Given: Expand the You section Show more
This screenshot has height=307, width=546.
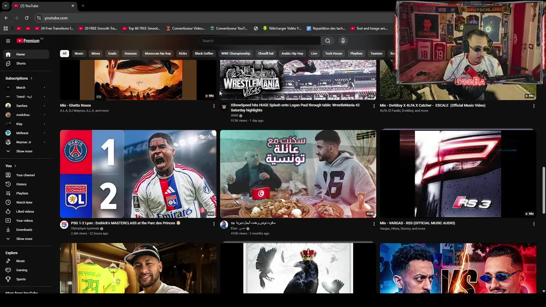Looking at the screenshot, I should click(x=26, y=239).
